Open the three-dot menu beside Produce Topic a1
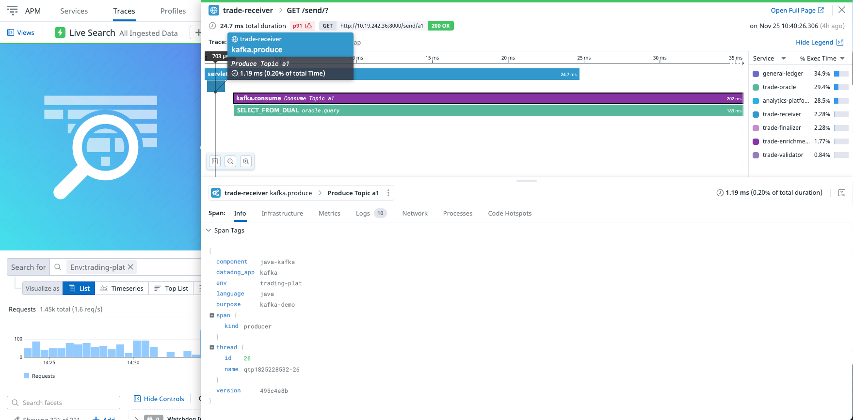853x420 pixels. (x=388, y=193)
